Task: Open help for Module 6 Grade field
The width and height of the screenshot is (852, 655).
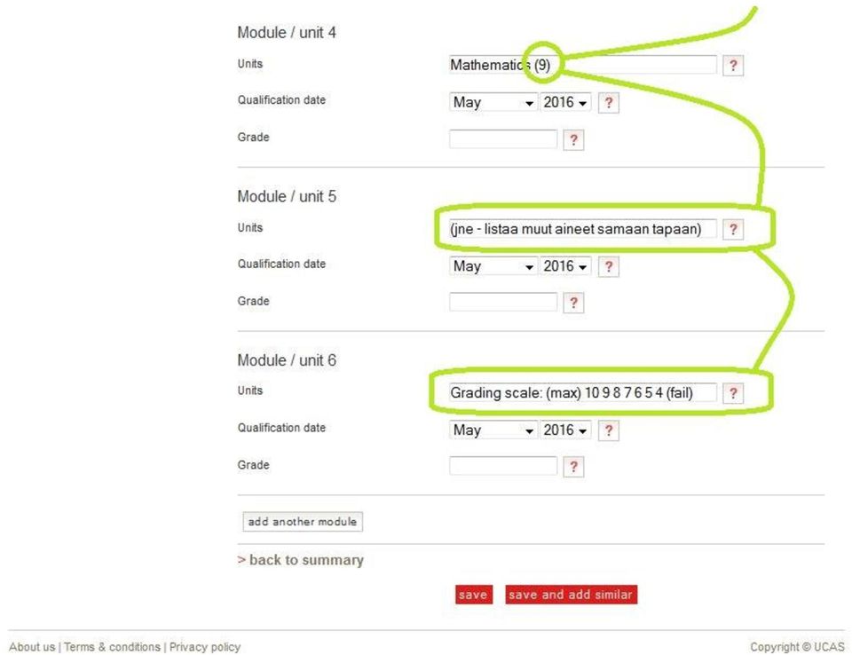Action: click(573, 466)
